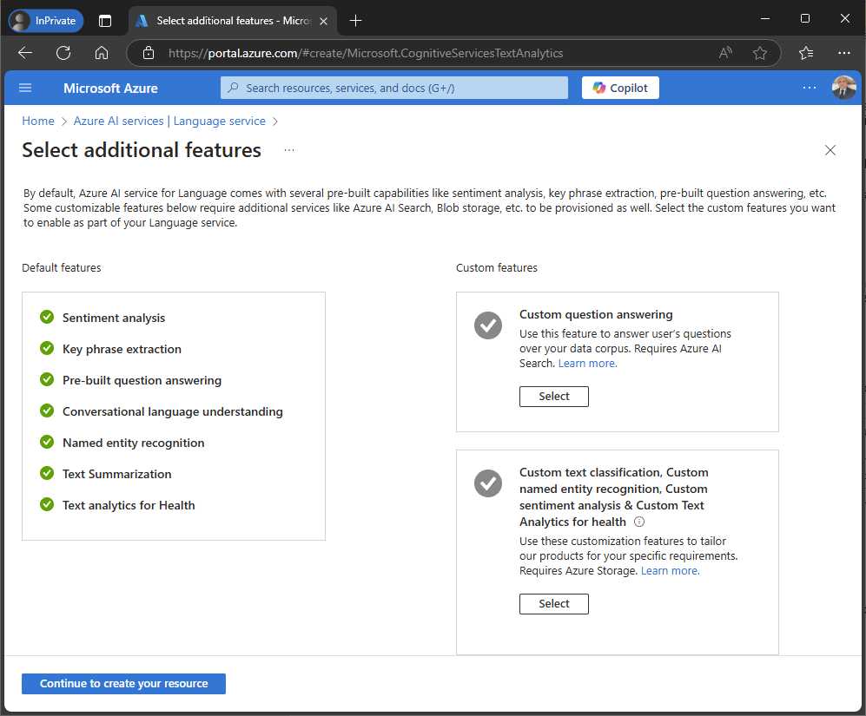Focus the Search resources, services, and docs box
866x716 pixels.
pyautogui.click(x=393, y=88)
